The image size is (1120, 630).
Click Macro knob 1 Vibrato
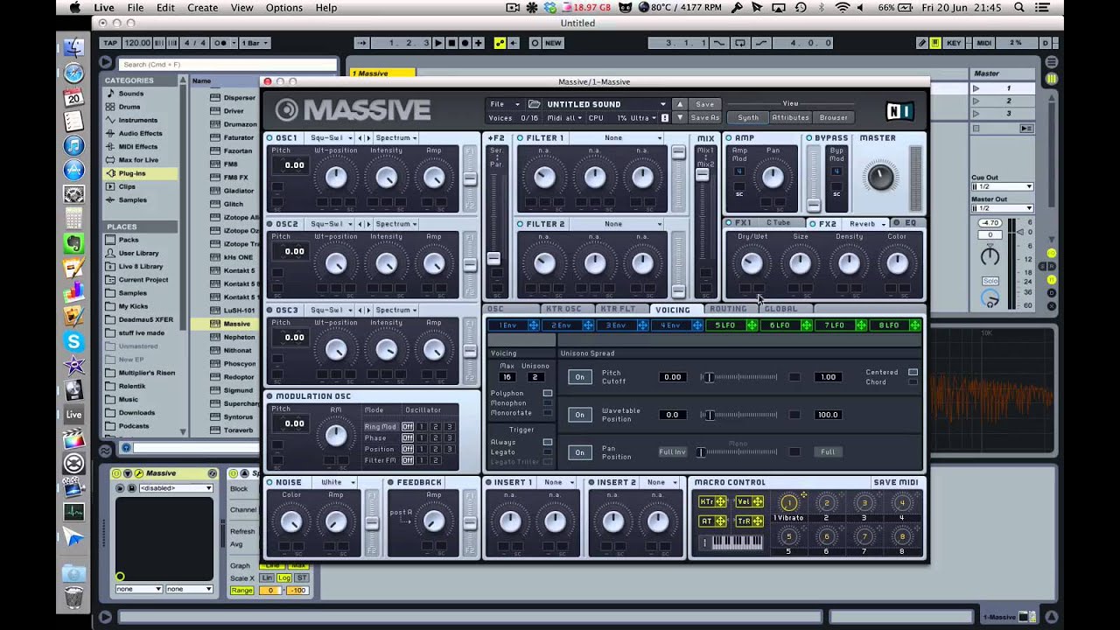click(x=788, y=502)
